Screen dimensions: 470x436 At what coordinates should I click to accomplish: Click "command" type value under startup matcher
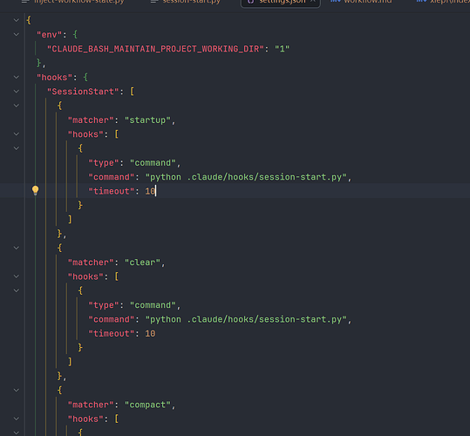[153, 163]
